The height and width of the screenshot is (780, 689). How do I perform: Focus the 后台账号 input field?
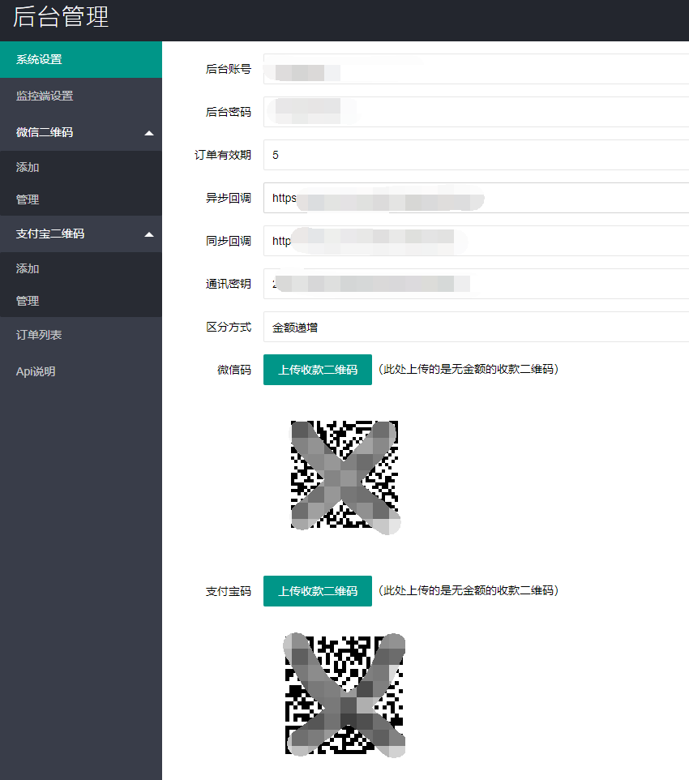coord(476,69)
